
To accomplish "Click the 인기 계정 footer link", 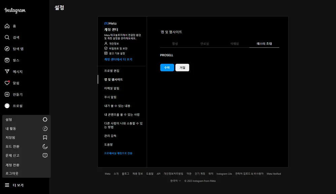I will (x=200, y=174).
